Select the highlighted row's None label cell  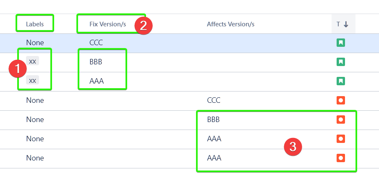click(x=35, y=43)
